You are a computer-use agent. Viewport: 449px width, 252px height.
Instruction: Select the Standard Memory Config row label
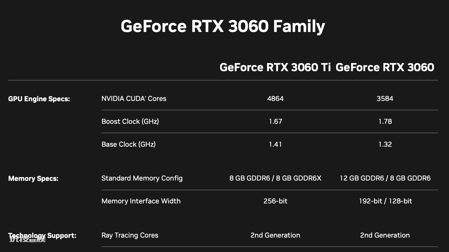pos(142,178)
